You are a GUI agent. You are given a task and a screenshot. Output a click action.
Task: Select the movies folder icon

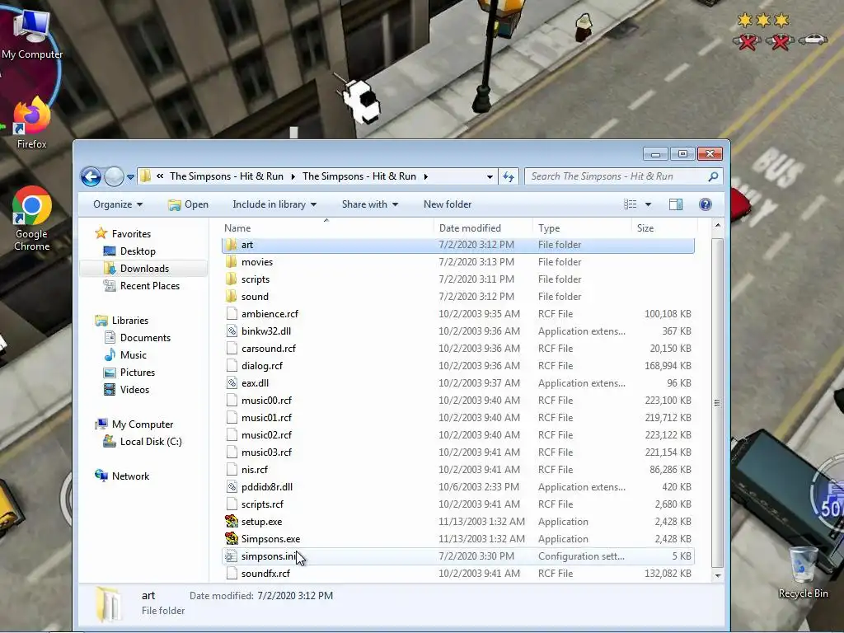[x=232, y=262]
